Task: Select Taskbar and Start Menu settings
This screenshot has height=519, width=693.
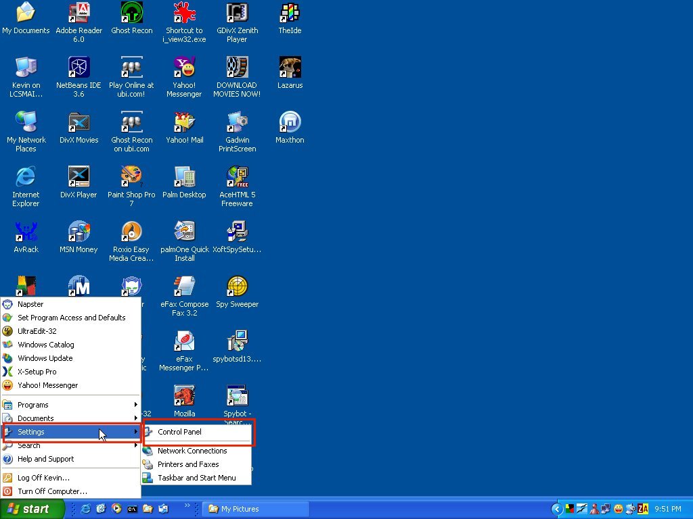Action: pos(196,478)
